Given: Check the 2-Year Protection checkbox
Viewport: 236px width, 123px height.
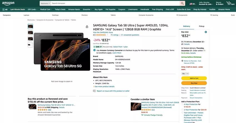Looking at the screenshot, I should 182,110.
